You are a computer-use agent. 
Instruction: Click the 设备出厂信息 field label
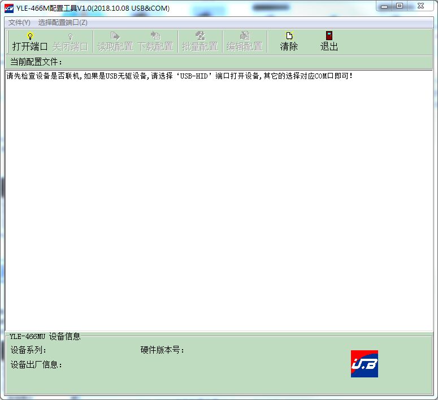point(37,365)
